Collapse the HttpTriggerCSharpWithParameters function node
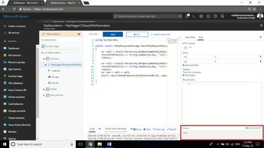The width and height of the screenshot is (264, 148). click(45, 65)
